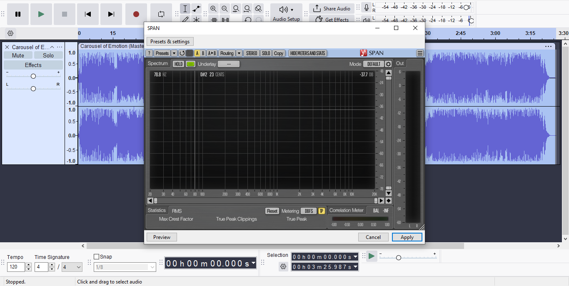The image size is (569, 286).
Task: Click the Tempo value field
Action: tap(16, 267)
